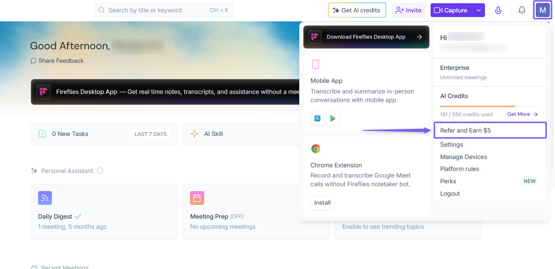Open the Meeting Prep card title
The width and height of the screenshot is (555, 269).
pos(209,216)
